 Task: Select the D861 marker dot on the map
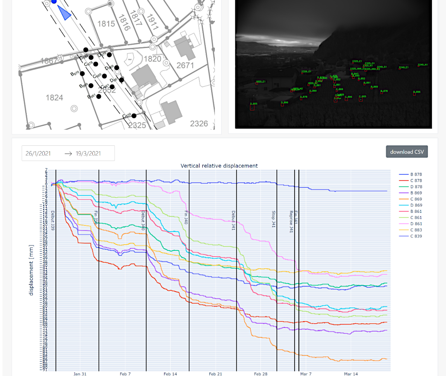pos(122,80)
